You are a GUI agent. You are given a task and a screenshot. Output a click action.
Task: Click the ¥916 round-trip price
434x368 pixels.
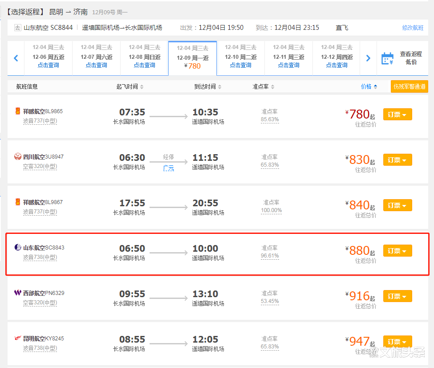pos(360,296)
